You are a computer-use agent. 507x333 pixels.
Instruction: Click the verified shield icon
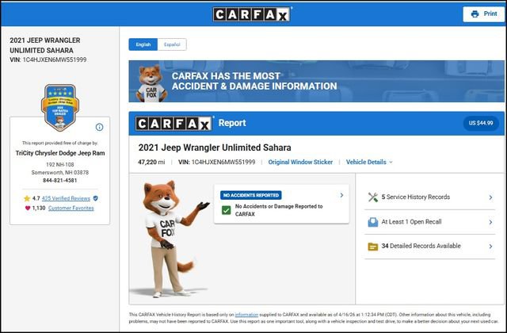[x=95, y=198]
